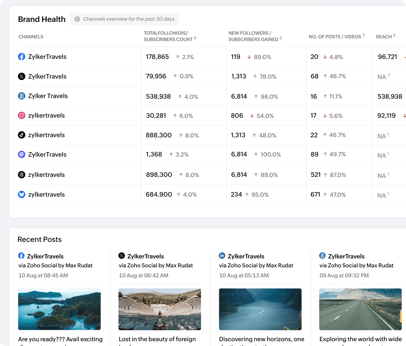406x346 pixels.
Task: Click the Bluesky butterfly icon in channels list
Action: coord(22,194)
